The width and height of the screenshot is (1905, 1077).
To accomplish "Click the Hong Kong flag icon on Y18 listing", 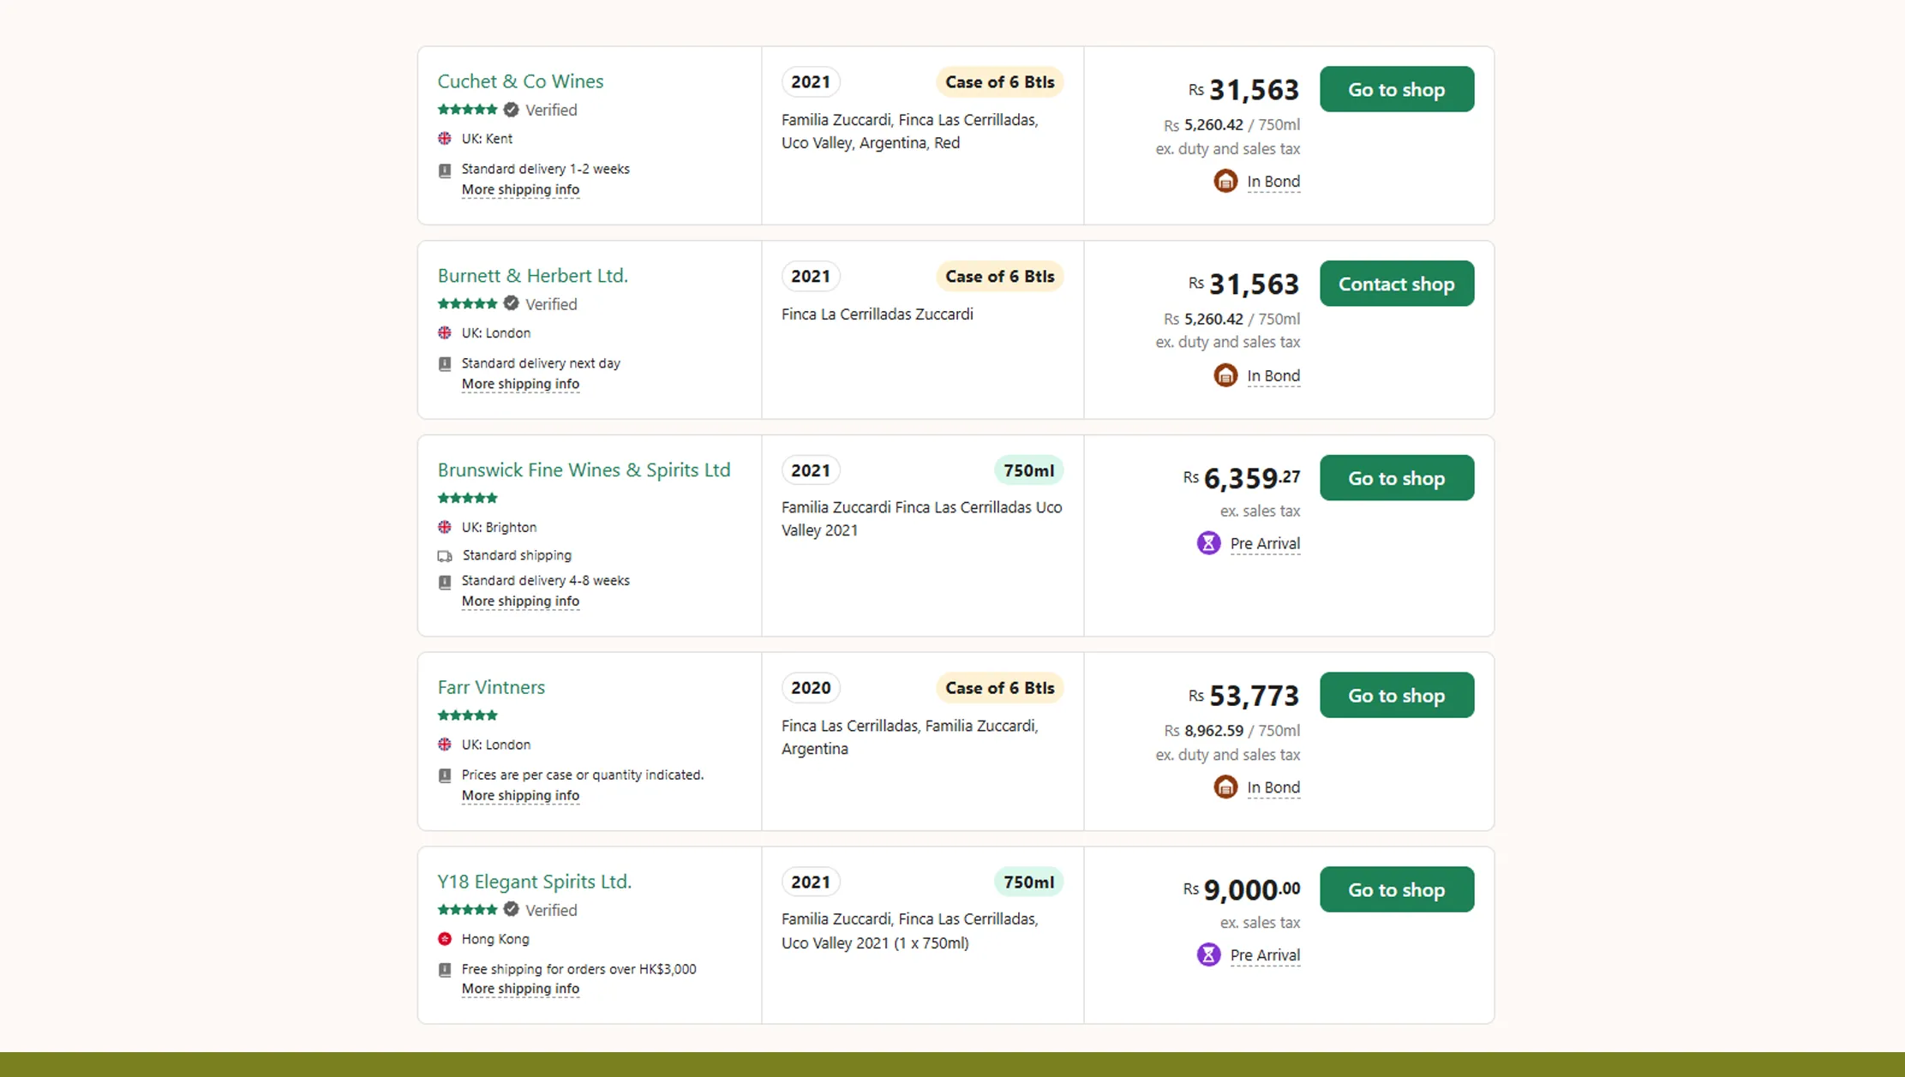I will [445, 939].
